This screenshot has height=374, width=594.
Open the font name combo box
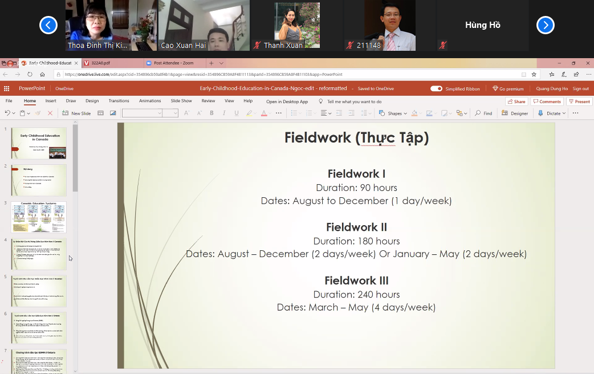click(x=142, y=113)
